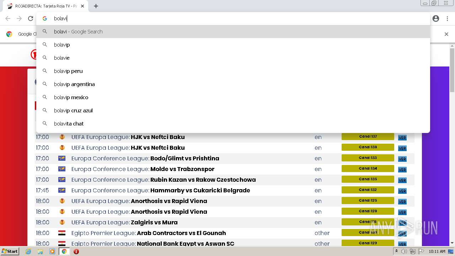Open the Chrome three-dot menu

pos(447,18)
